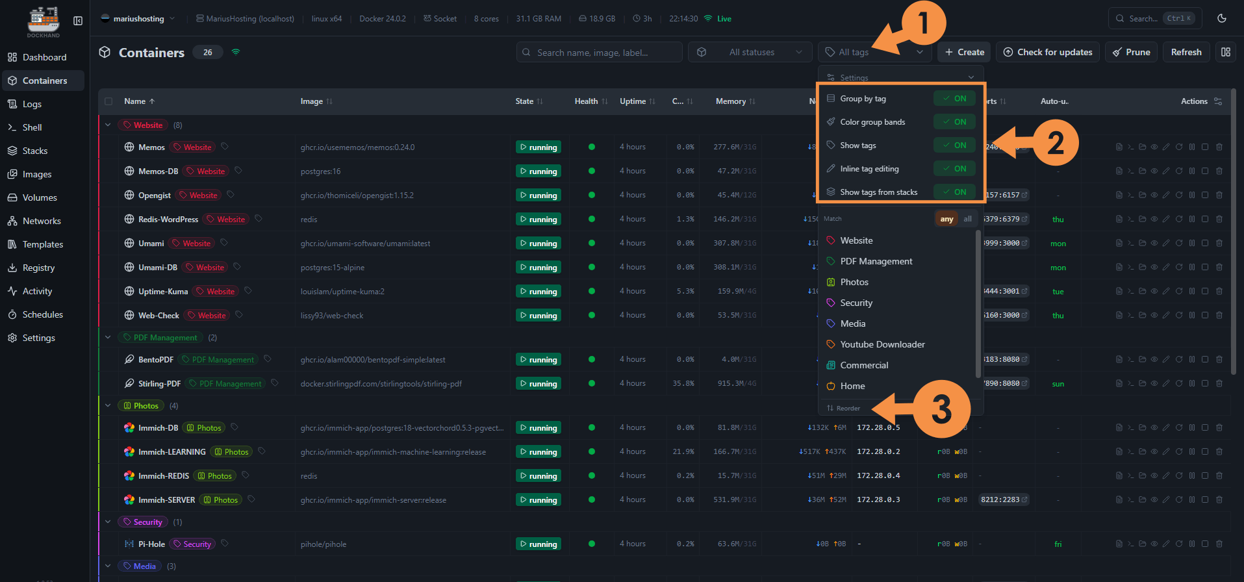Screen dimensions: 1244x582
Task: Disable the Show tags switch
Action: click(x=954, y=145)
